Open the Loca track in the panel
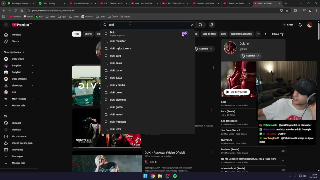Screen dimensions: 320x180 (x=224, y=102)
